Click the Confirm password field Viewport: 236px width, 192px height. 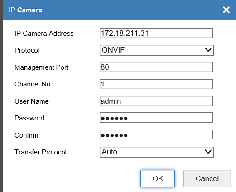click(156, 134)
